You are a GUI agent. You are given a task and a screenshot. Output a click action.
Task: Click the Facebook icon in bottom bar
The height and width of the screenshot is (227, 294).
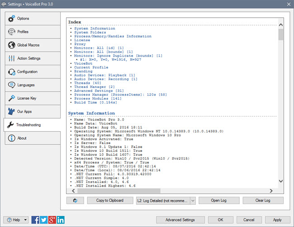[x=35, y=220]
